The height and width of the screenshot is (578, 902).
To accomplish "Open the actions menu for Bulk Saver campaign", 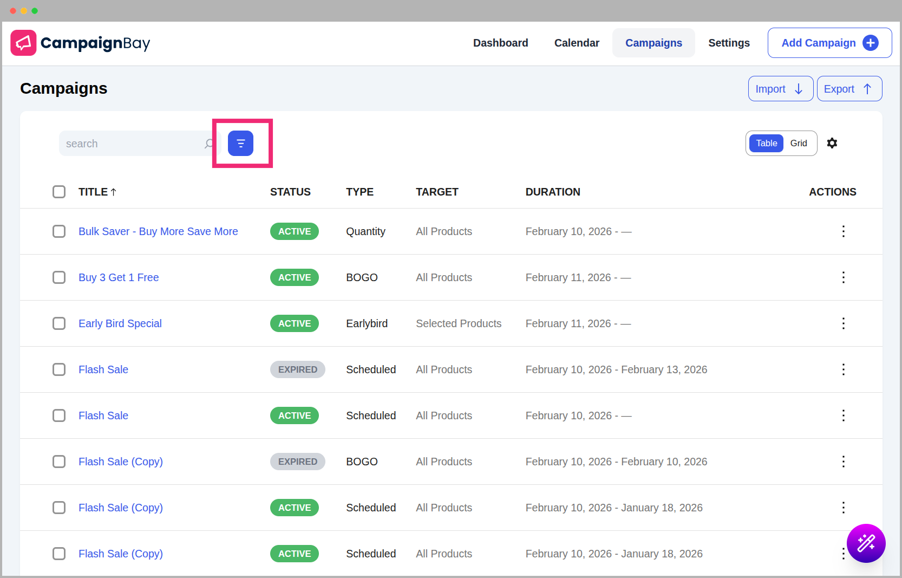I will [844, 231].
